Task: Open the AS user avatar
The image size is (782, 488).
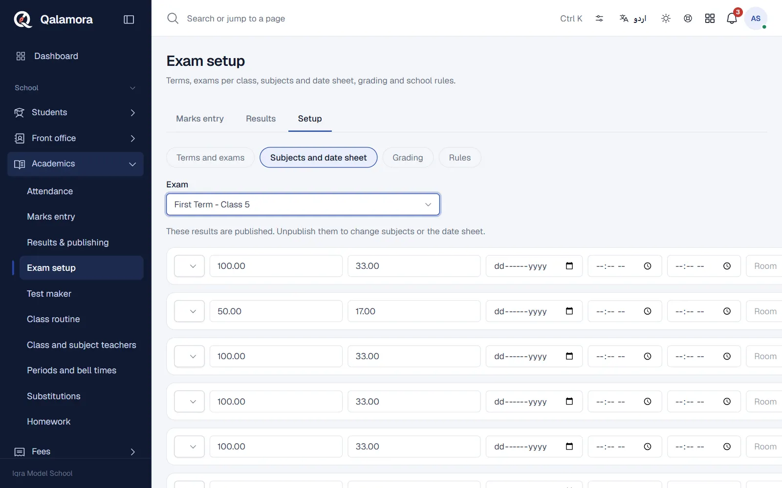Action: click(x=756, y=19)
